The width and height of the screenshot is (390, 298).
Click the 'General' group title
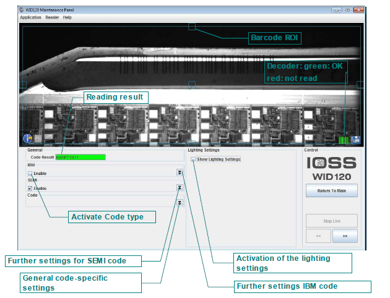(x=35, y=150)
